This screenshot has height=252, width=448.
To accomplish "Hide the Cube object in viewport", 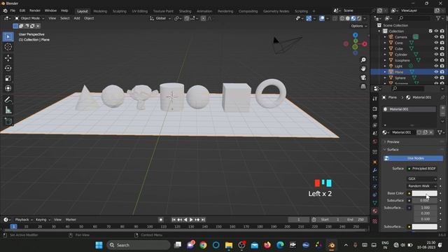I will tap(436, 49).
